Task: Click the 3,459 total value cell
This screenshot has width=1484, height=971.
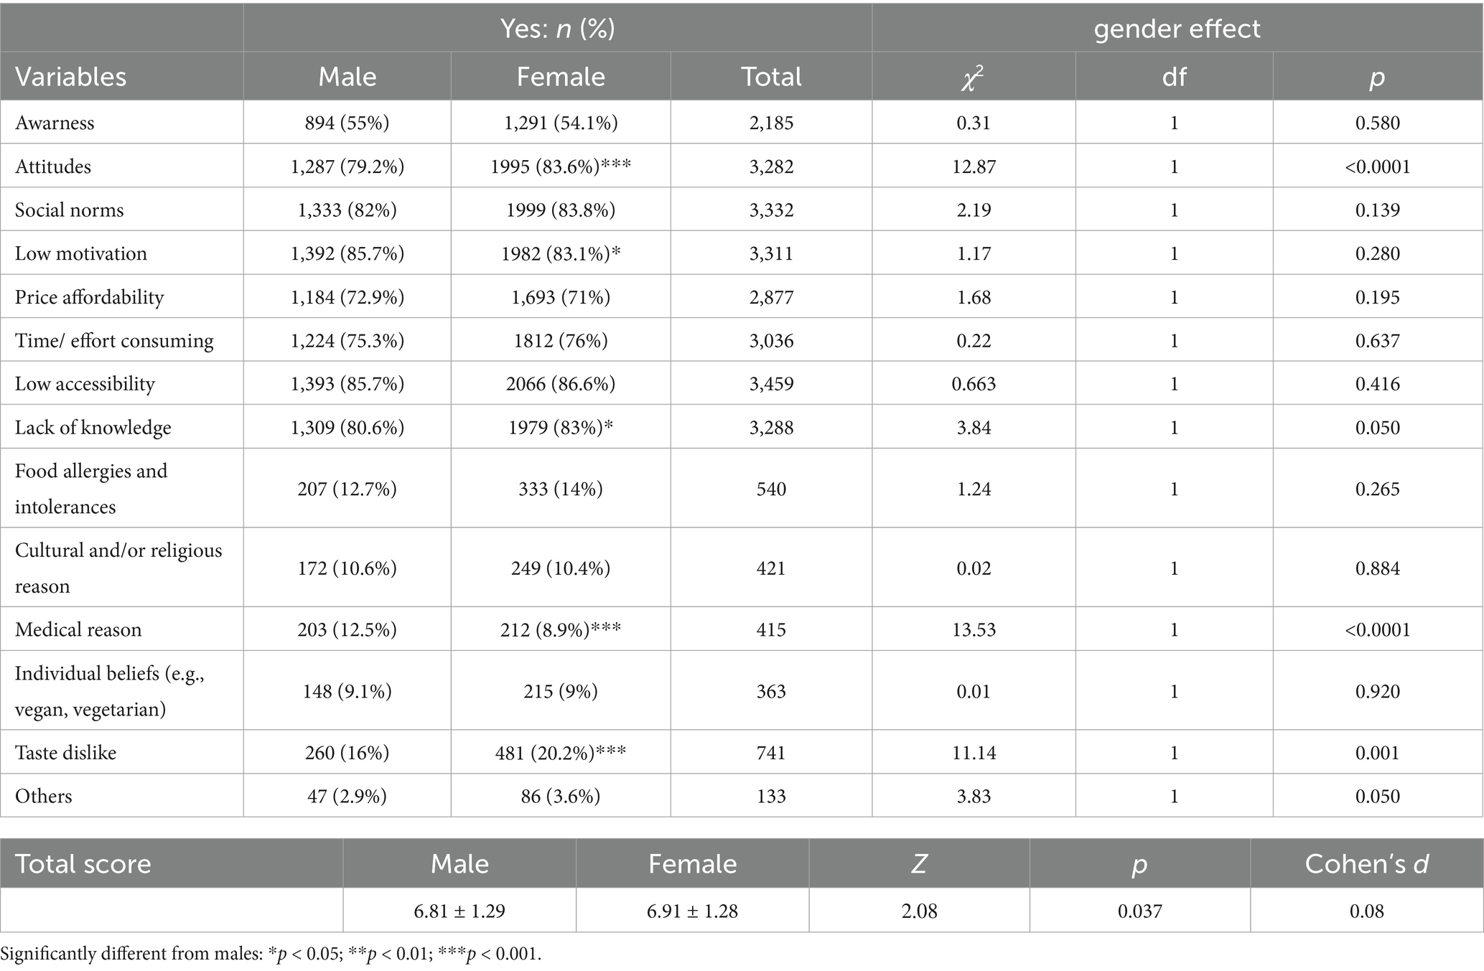Action: click(x=771, y=384)
